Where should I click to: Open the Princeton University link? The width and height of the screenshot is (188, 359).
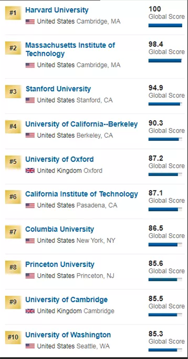tap(60, 265)
